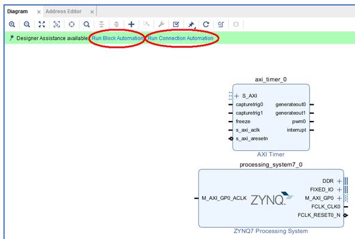
Task: Select the ZYNQ processing_system7_0 block
Action: click(271, 198)
